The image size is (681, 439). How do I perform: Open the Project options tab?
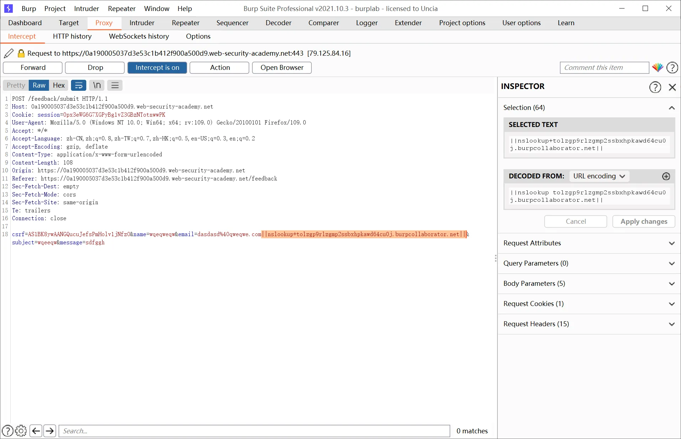pos(462,23)
